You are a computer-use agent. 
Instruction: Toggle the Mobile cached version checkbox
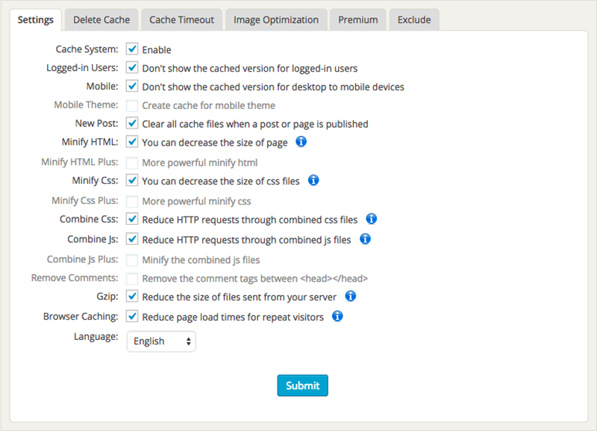click(132, 87)
